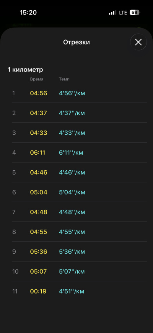
Task: Select split 1 time 04:56
Action: click(39, 93)
